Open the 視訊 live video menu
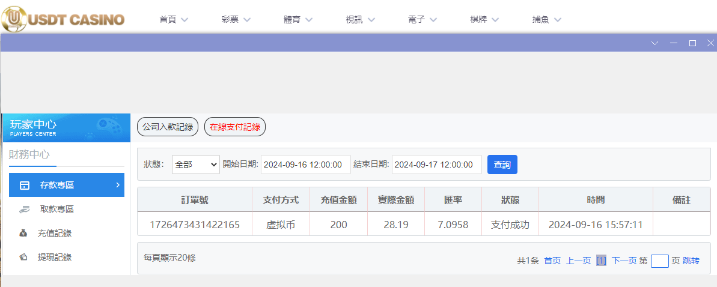717x287 pixels. [360, 19]
